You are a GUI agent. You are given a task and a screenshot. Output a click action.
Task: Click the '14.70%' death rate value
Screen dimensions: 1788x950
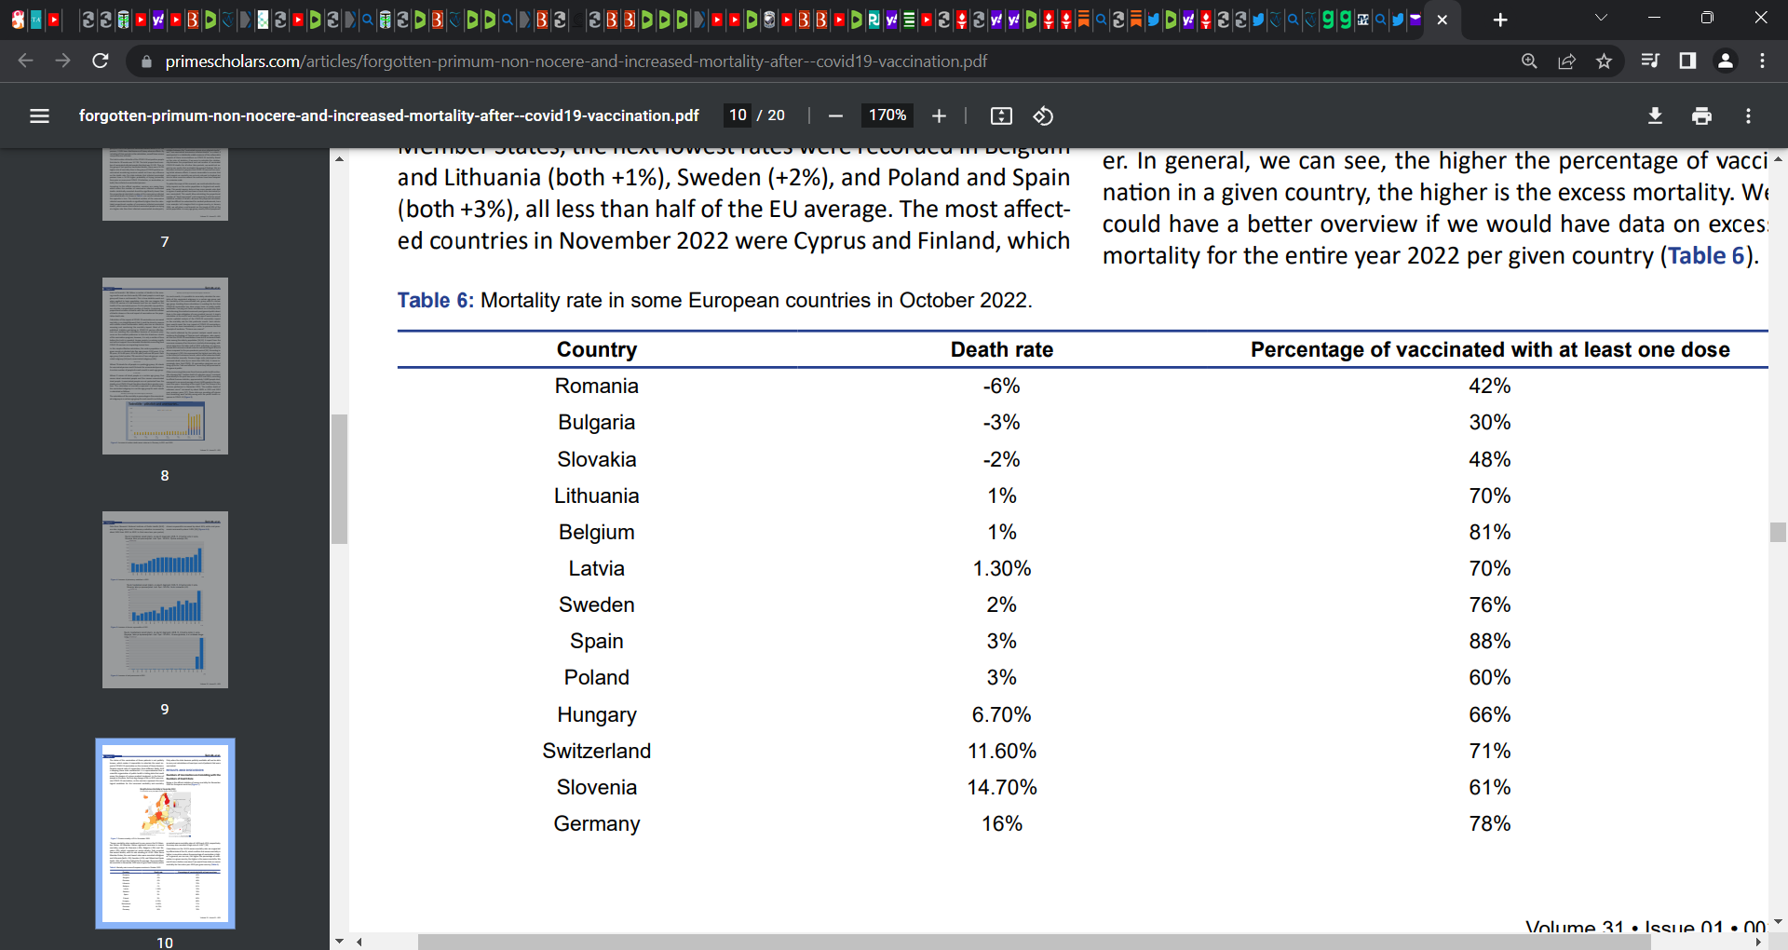pos(1002,787)
